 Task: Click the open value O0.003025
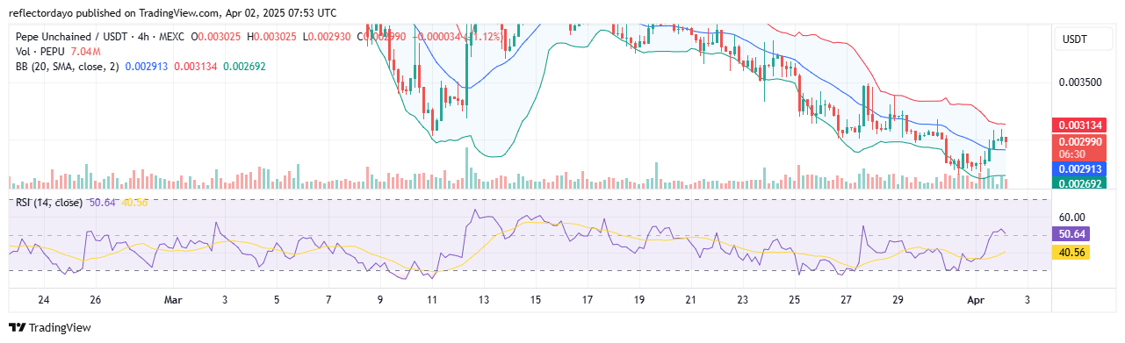point(217,38)
